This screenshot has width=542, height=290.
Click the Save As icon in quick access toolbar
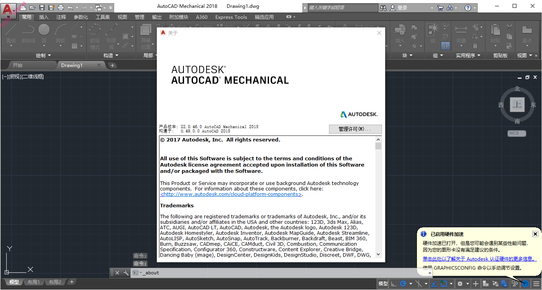(51, 7)
